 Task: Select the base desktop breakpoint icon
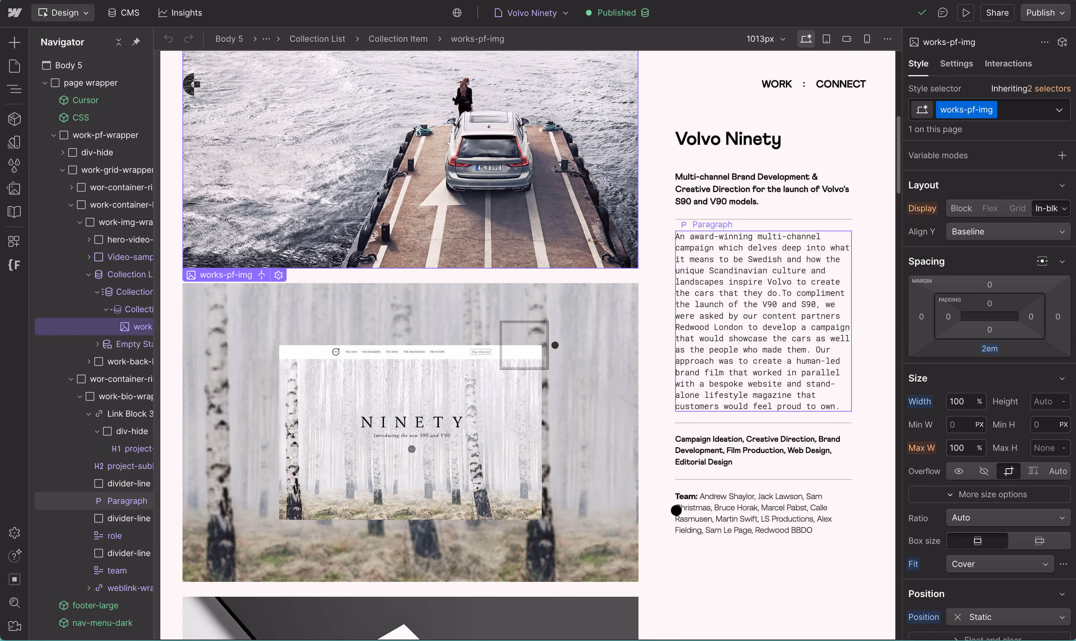pos(806,39)
